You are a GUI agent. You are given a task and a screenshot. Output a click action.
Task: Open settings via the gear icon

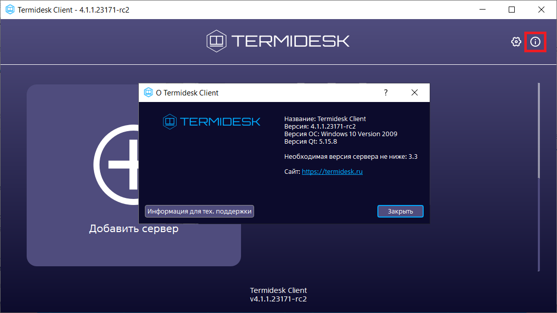[x=516, y=42]
